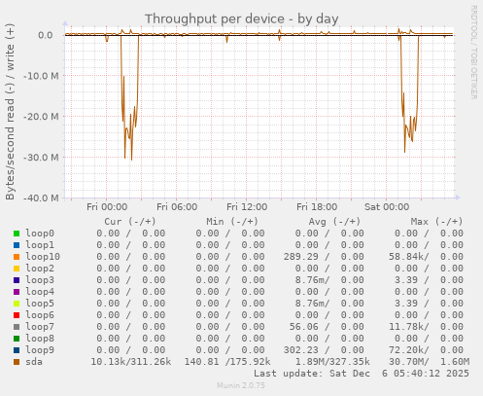Click the Cur (-/+) column header
The image size is (483, 396).
(x=130, y=222)
